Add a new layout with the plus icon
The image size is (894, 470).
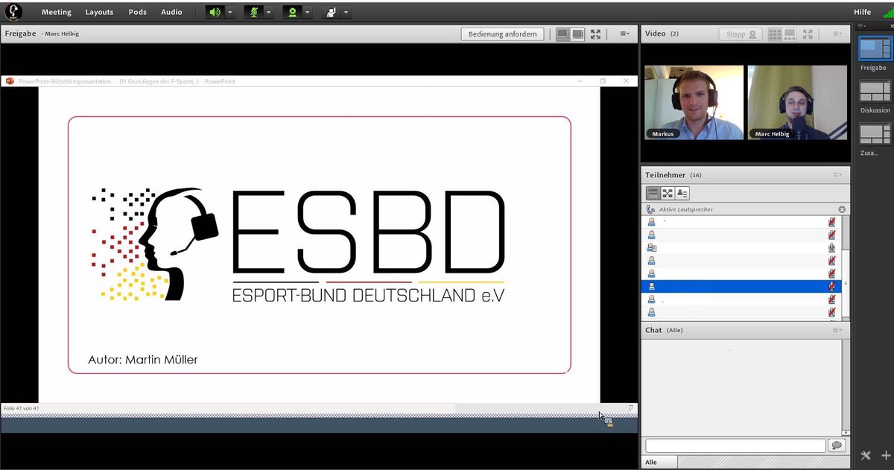[885, 455]
